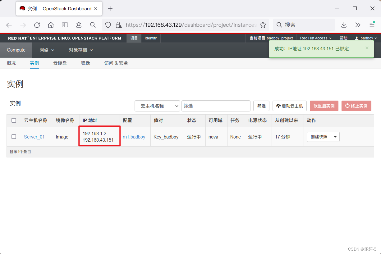Switch to the Identity top tab
Viewport: 381px width, 254px height.
click(151, 38)
